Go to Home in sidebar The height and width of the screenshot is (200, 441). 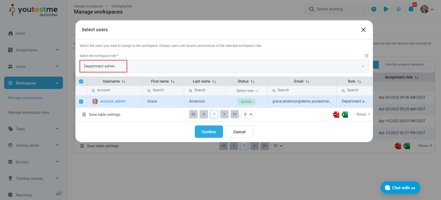tap(20, 33)
